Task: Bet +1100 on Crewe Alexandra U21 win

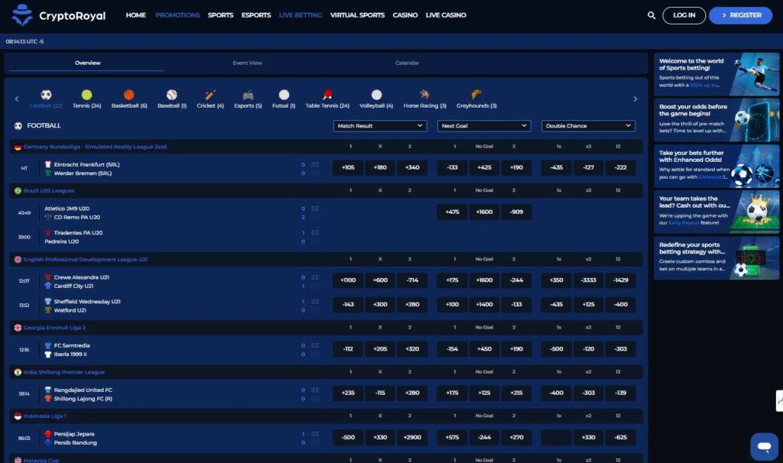Action: (348, 280)
